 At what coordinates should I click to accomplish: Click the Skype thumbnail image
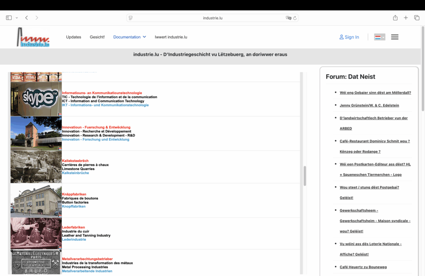[x=36, y=99]
